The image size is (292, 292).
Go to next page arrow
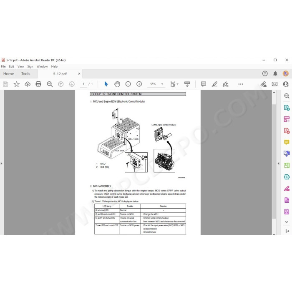72,84
